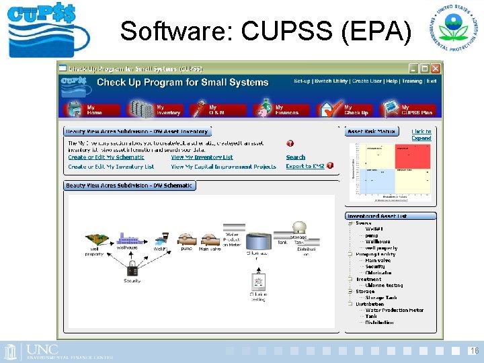Select Water Production Meter in asset list
Viewport: 484px width, 363px height.
coord(395,310)
